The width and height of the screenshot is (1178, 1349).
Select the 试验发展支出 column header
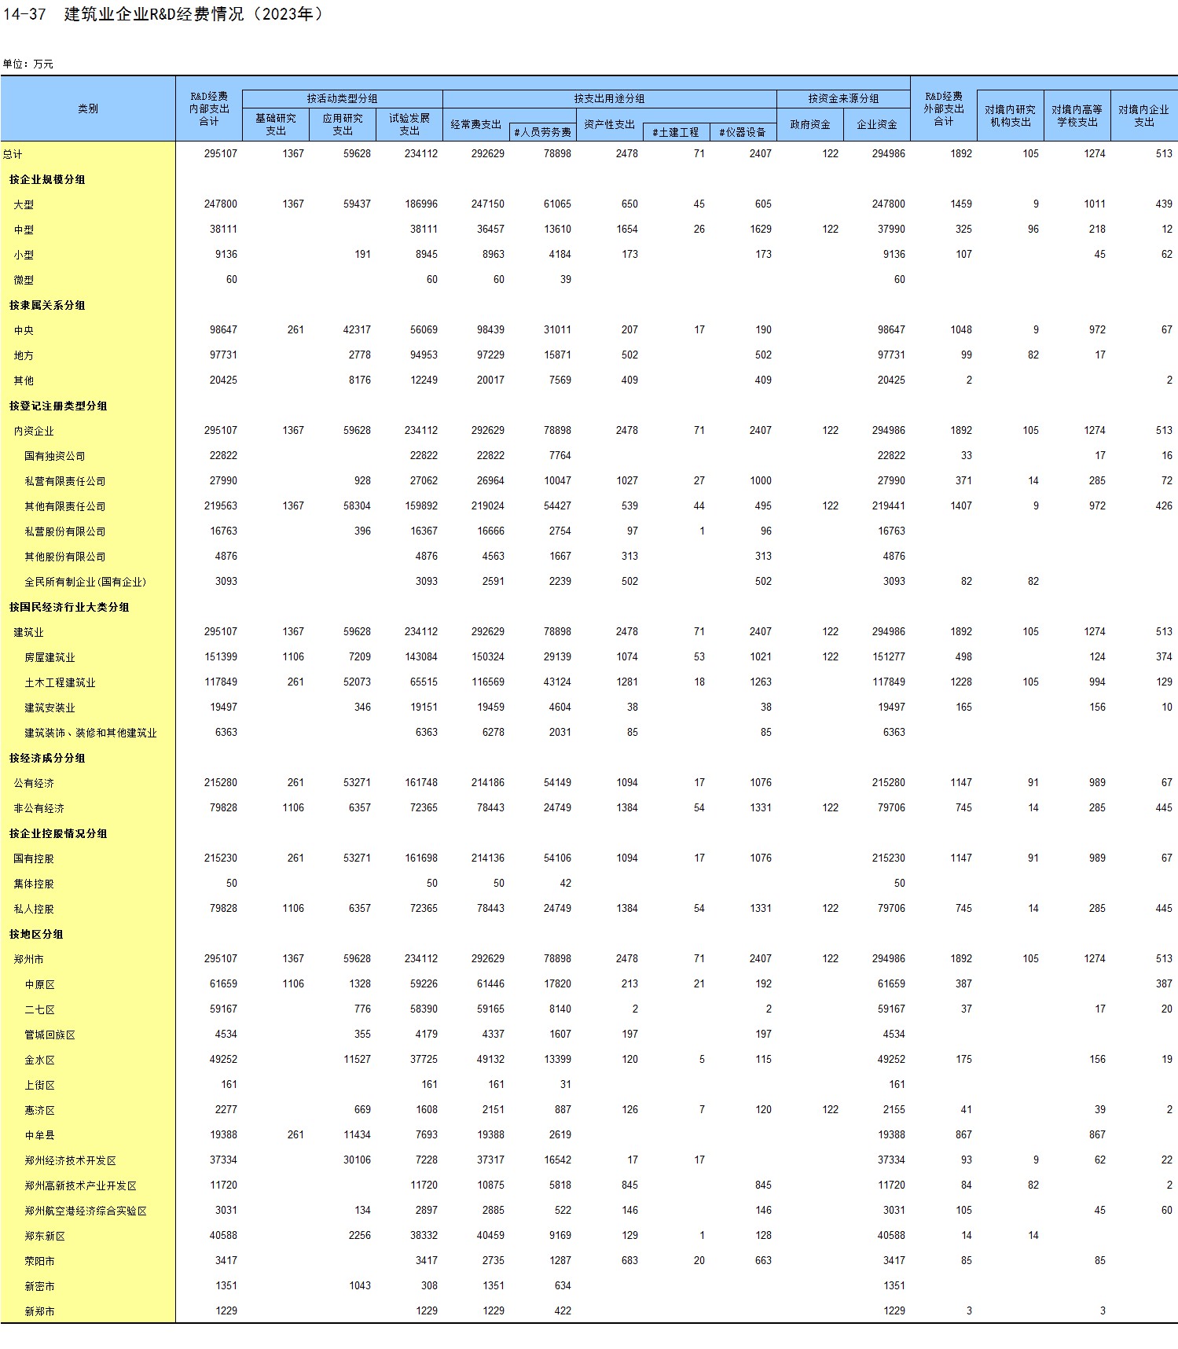tap(409, 124)
